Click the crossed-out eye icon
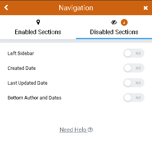Viewport: 152px width, 148px height. [114, 22]
